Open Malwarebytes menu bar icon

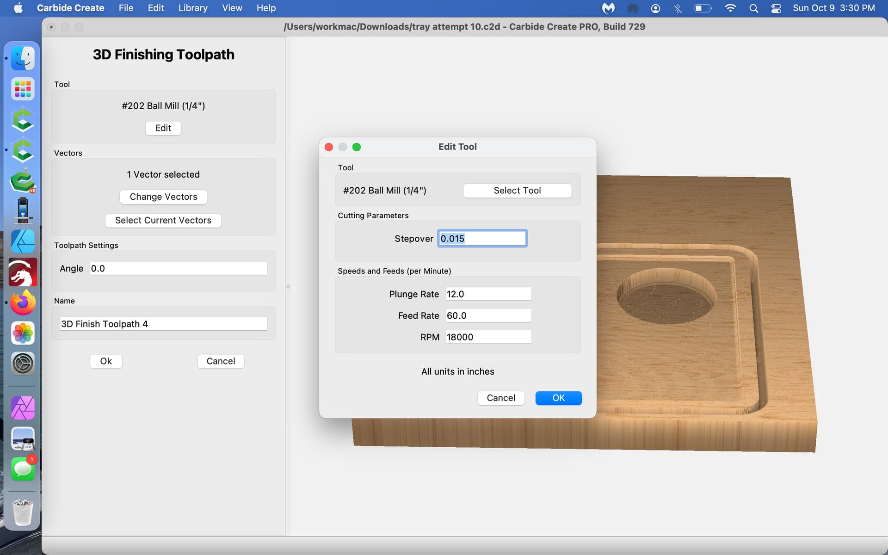click(x=608, y=8)
